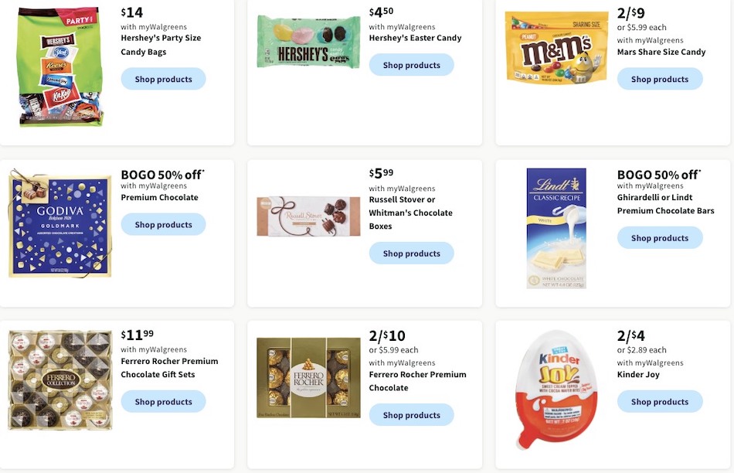Click the Ferrero Collection gift set photo
The image size is (734, 473).
point(59,379)
